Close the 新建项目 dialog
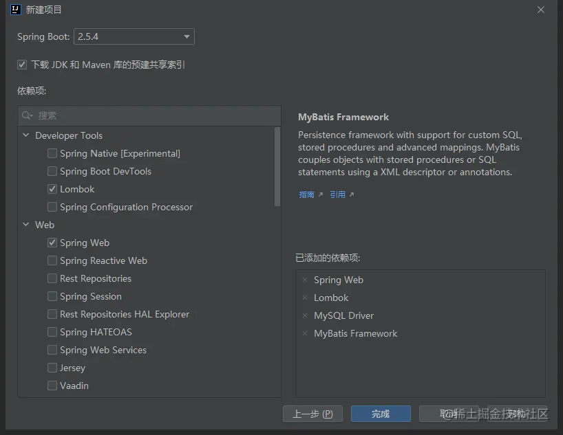 pos(541,10)
